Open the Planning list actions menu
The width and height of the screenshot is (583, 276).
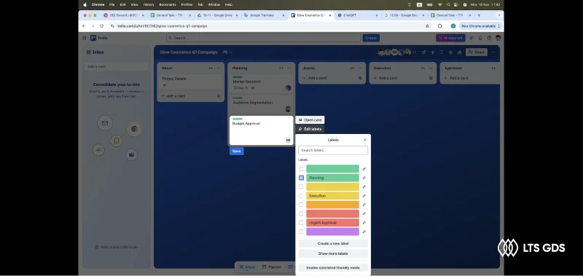[289, 68]
